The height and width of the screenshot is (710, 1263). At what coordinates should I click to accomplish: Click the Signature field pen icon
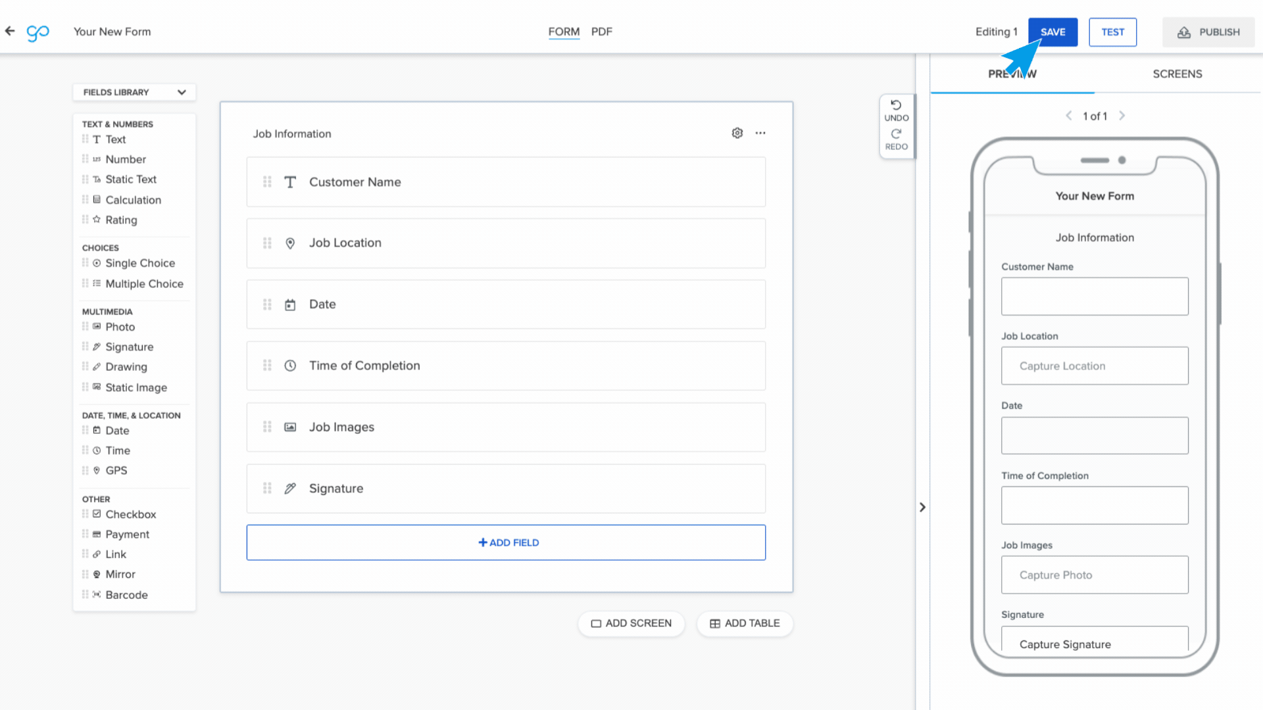tap(290, 488)
